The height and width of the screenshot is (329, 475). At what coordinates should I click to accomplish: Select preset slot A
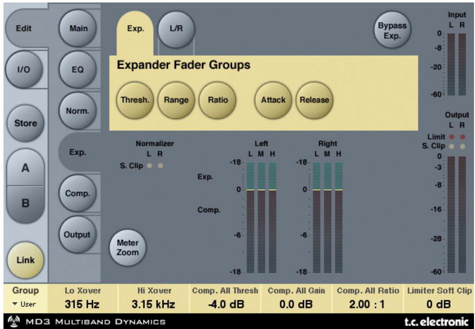(x=25, y=168)
